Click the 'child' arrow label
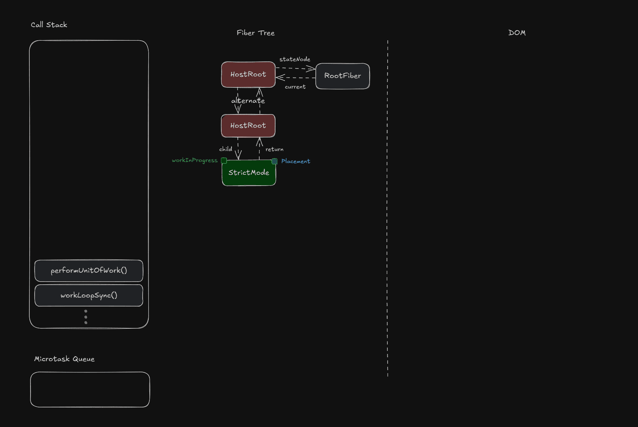638x427 pixels. pyautogui.click(x=225, y=149)
